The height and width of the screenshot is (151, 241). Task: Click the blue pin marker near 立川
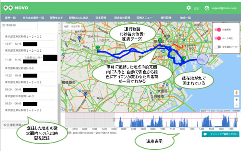point(79,39)
